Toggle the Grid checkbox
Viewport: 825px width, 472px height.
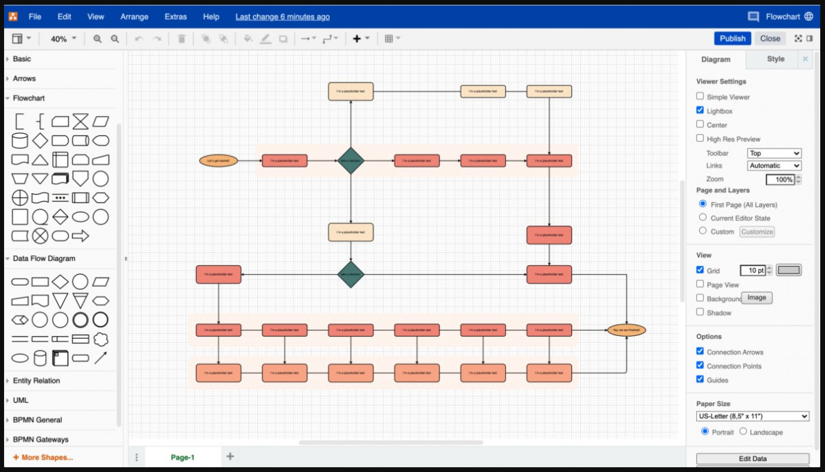(700, 270)
